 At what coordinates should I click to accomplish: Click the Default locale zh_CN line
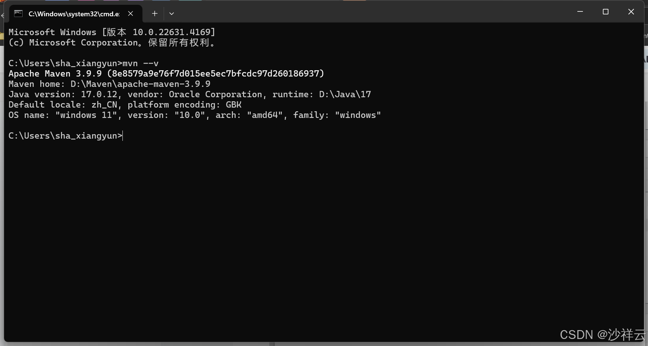point(125,105)
